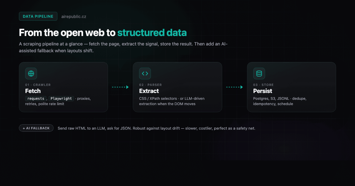Viewport: 355px width, 186px height.
Task: Click the 02 · PARSER step label
Action: [151, 85]
